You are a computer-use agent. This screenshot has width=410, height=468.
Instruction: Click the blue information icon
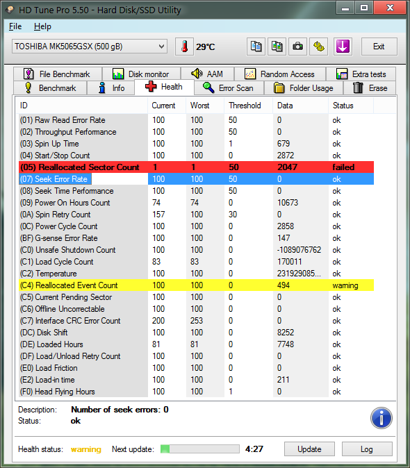point(382,418)
